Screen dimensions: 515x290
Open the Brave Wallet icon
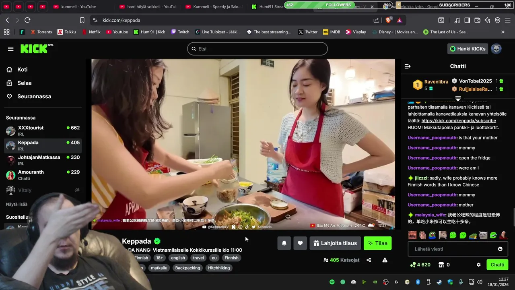pyautogui.click(x=477, y=20)
